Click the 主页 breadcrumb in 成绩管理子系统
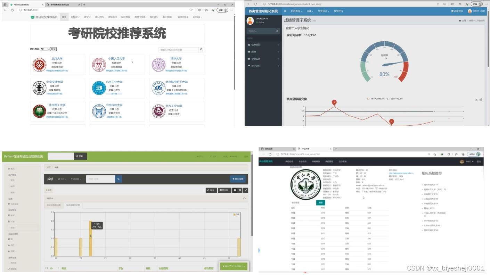This screenshot has width=490, height=275. [463, 20]
